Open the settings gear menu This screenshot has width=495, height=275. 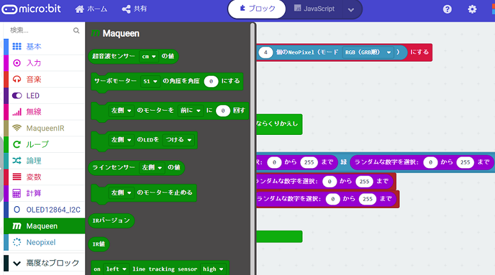(x=472, y=9)
